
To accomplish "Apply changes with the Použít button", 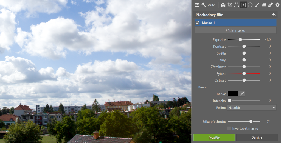I will point(214,138).
